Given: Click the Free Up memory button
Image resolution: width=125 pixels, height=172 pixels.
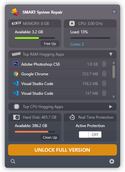Looking at the screenshot, I should (50, 44).
